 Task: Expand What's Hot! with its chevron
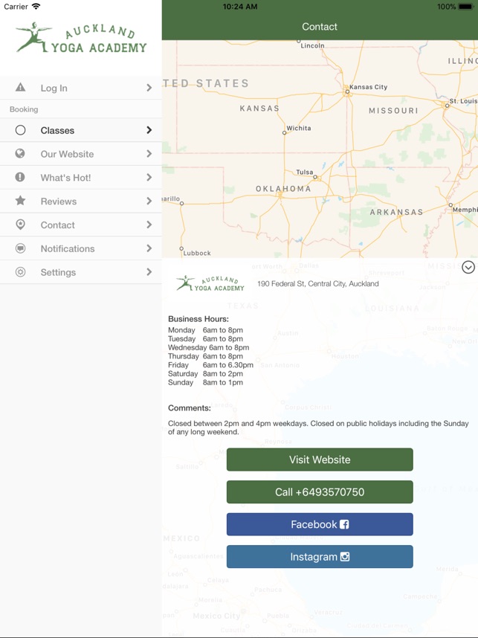149,178
